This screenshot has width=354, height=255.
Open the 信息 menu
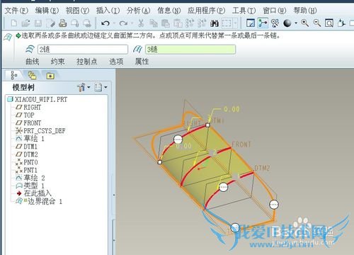coord(169,11)
